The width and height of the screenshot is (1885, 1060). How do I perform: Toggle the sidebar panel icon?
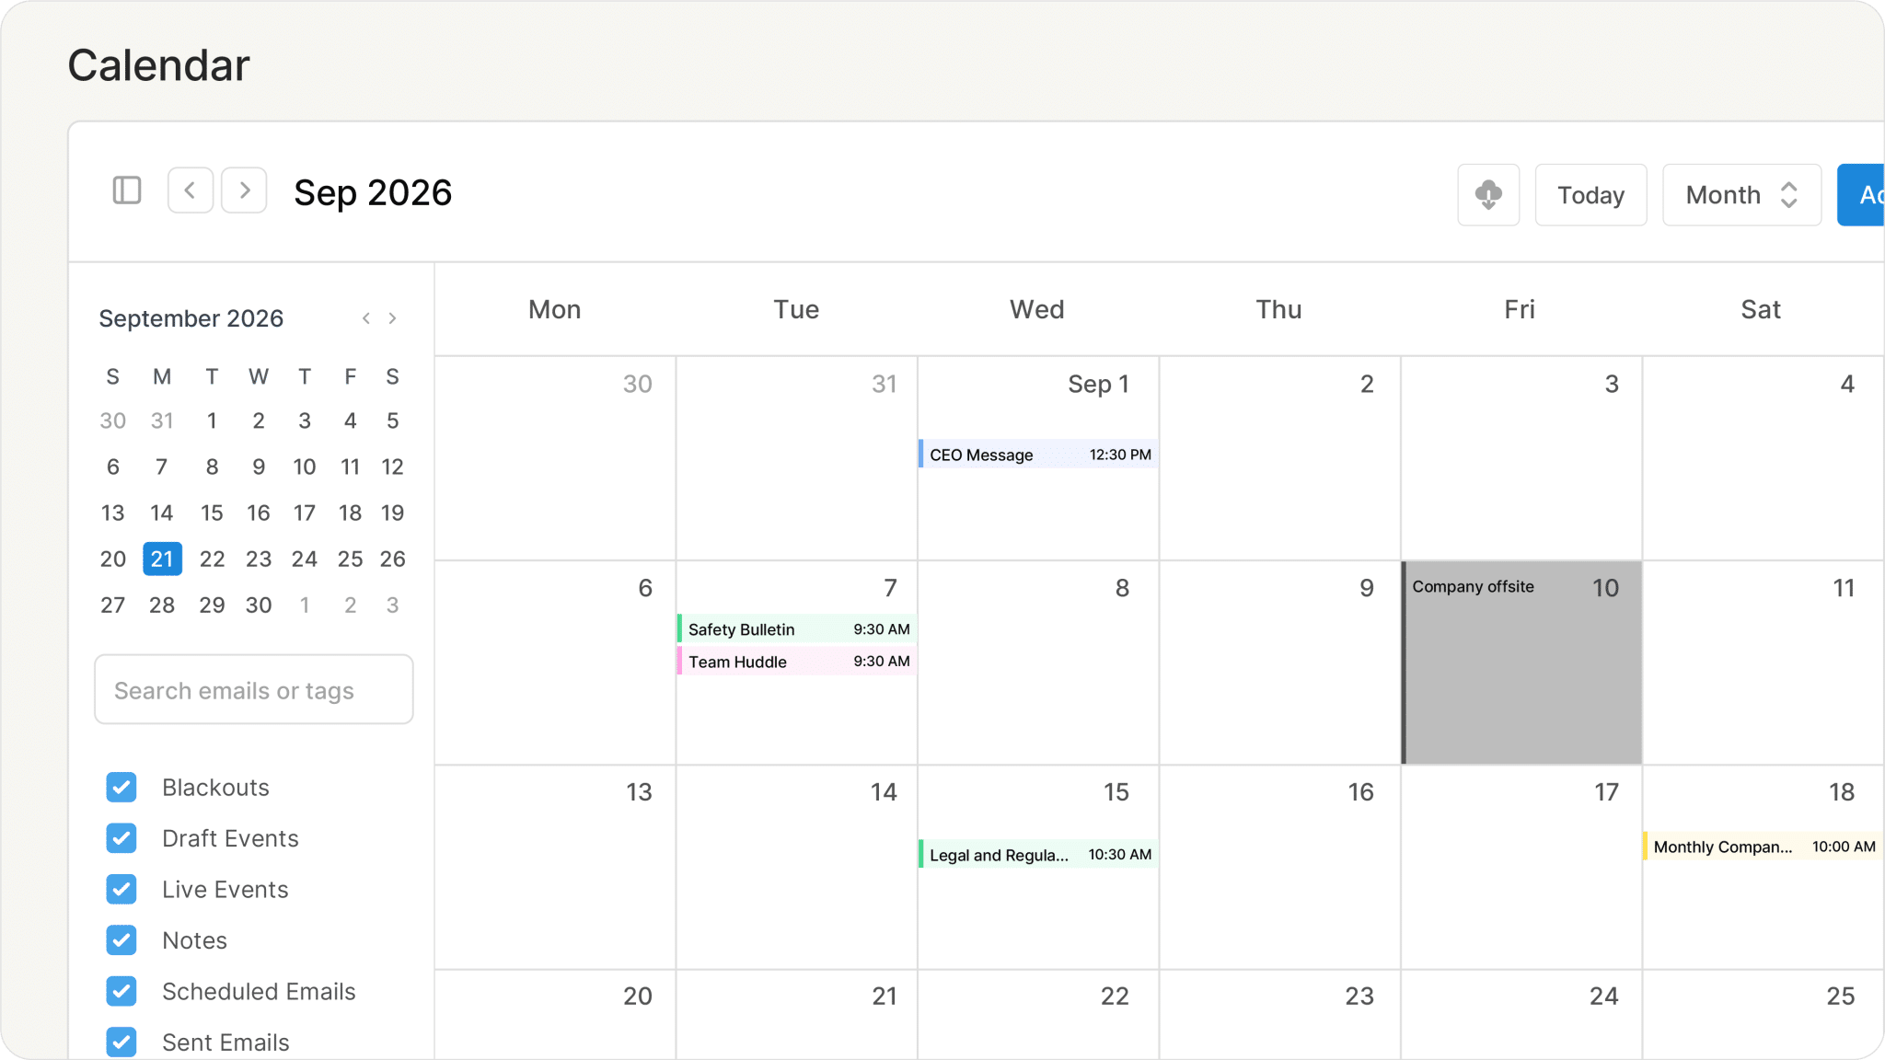[127, 190]
